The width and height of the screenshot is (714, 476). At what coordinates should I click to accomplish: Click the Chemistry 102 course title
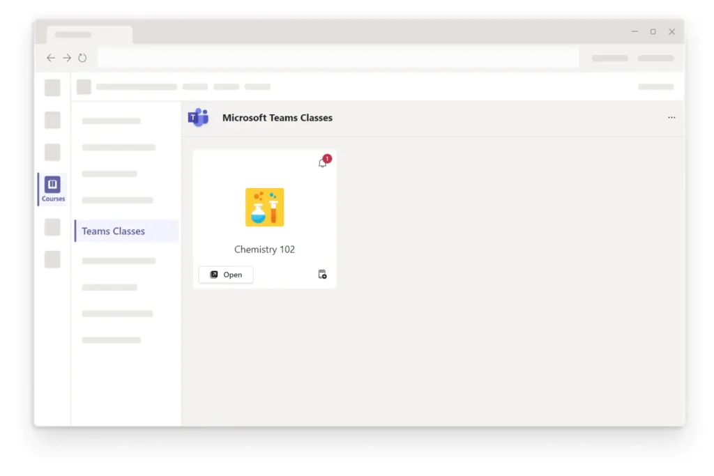(264, 249)
